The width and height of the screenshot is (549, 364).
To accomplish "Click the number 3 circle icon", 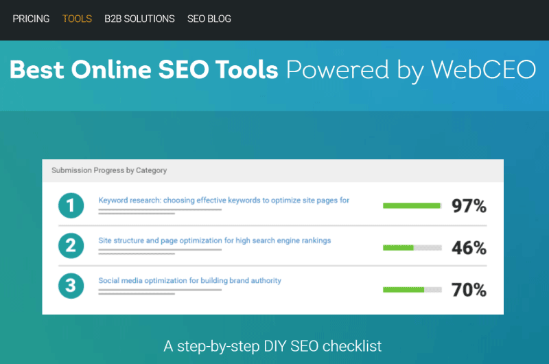I will [71, 286].
